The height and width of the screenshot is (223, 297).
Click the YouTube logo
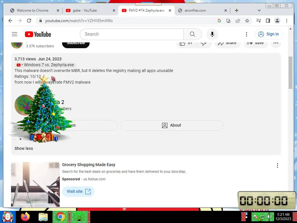38,34
